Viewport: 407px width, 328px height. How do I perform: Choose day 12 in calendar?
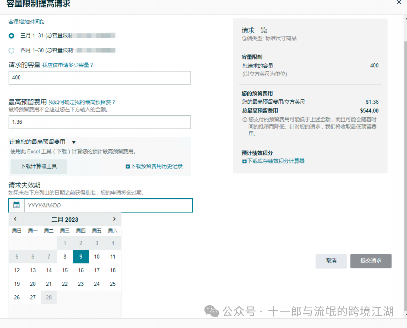pyautogui.click(x=17, y=270)
